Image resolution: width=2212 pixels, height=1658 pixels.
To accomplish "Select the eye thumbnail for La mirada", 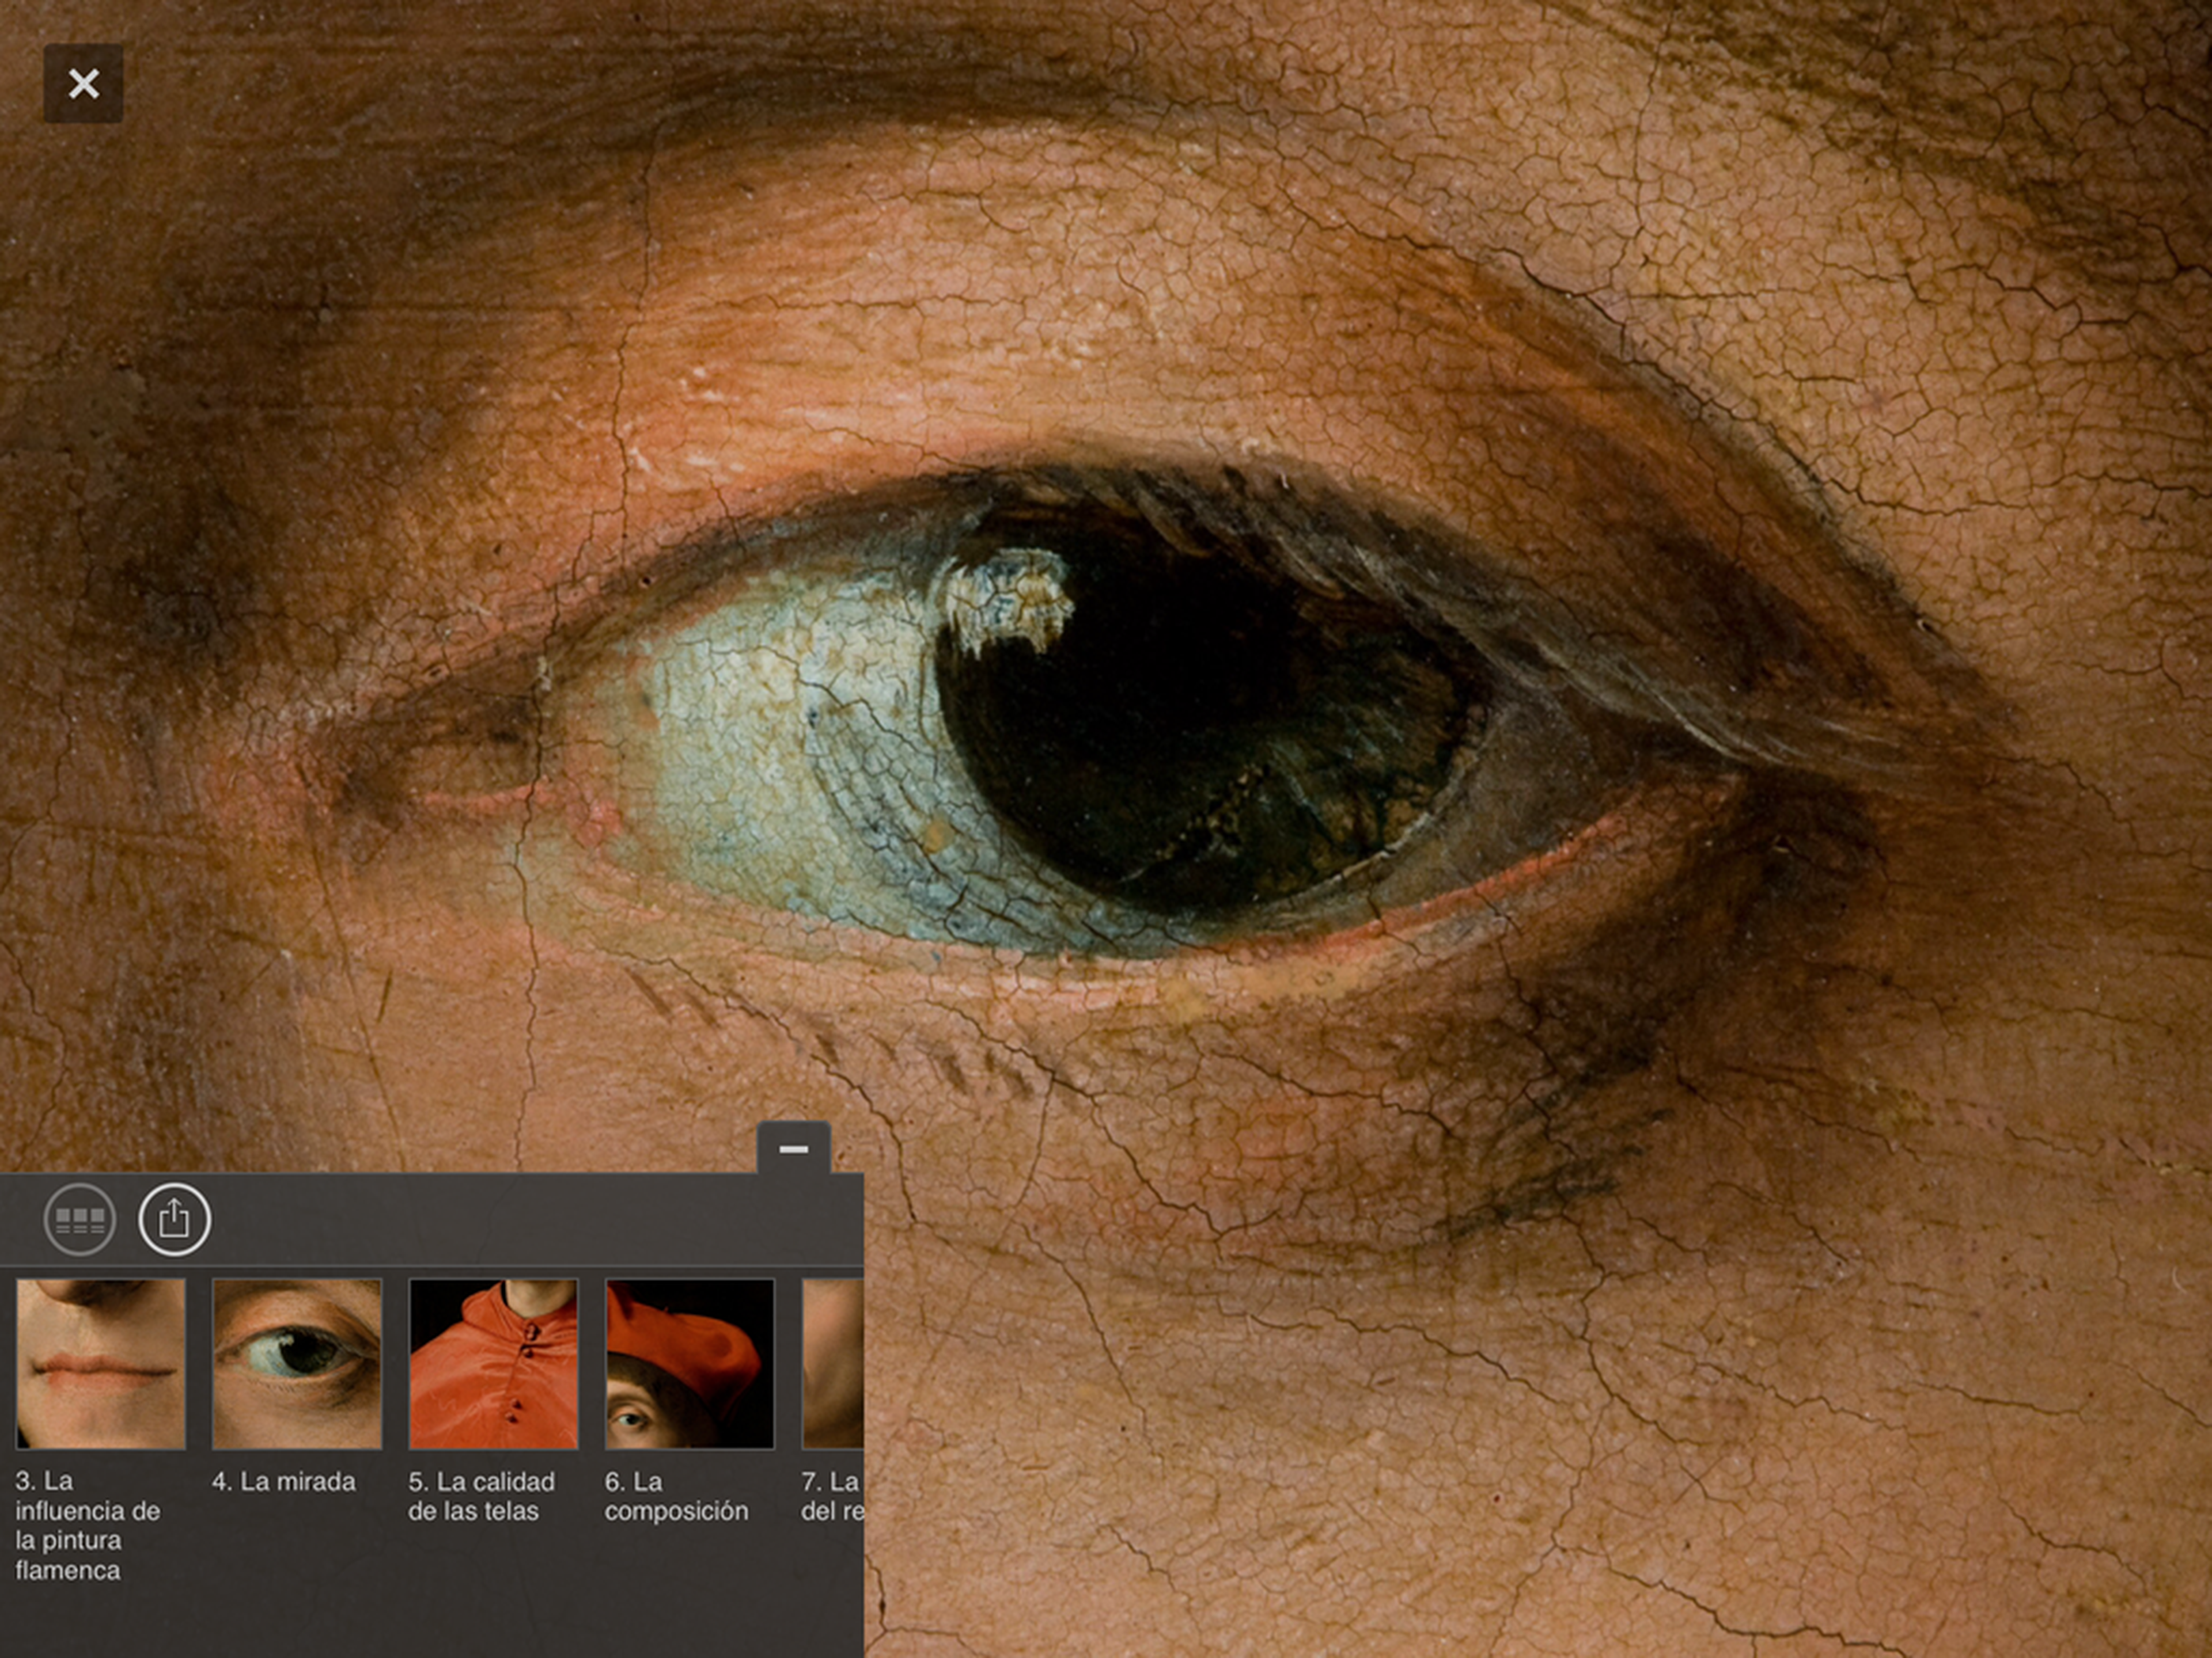I will 297,1364.
